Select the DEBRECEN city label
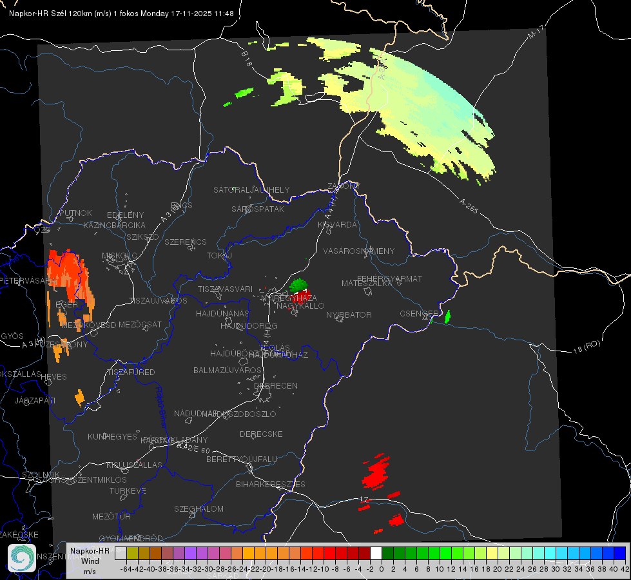 click(x=276, y=385)
